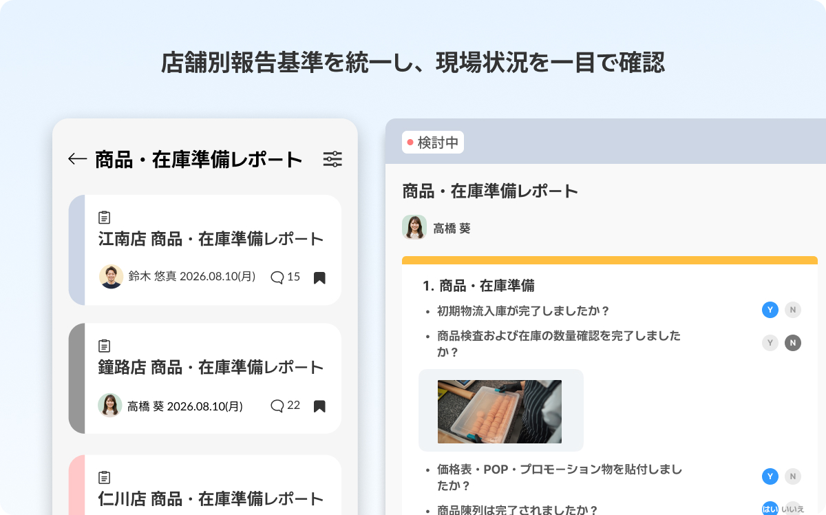
Task: Open the attached product tray photo
Action: (500, 412)
